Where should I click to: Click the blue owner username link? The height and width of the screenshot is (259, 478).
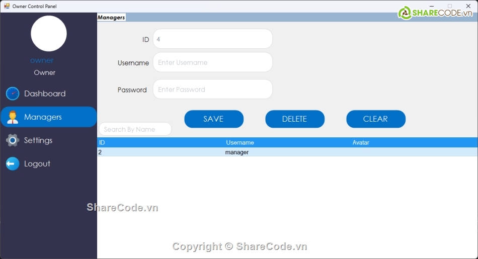point(42,60)
